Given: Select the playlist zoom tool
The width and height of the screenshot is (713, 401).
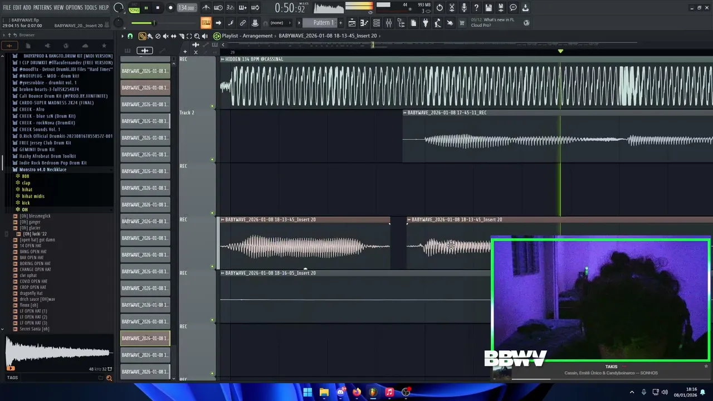Looking at the screenshot, I should click(197, 36).
